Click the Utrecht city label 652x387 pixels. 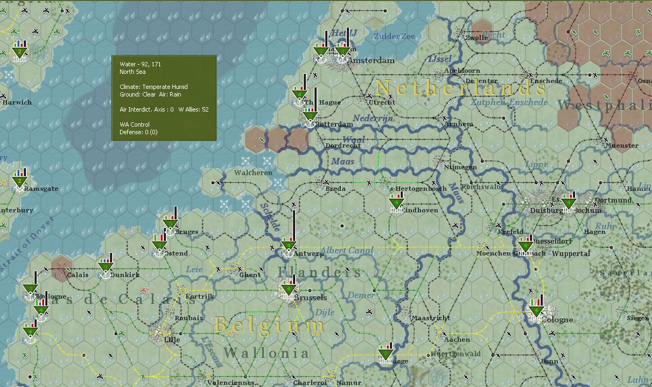click(381, 102)
